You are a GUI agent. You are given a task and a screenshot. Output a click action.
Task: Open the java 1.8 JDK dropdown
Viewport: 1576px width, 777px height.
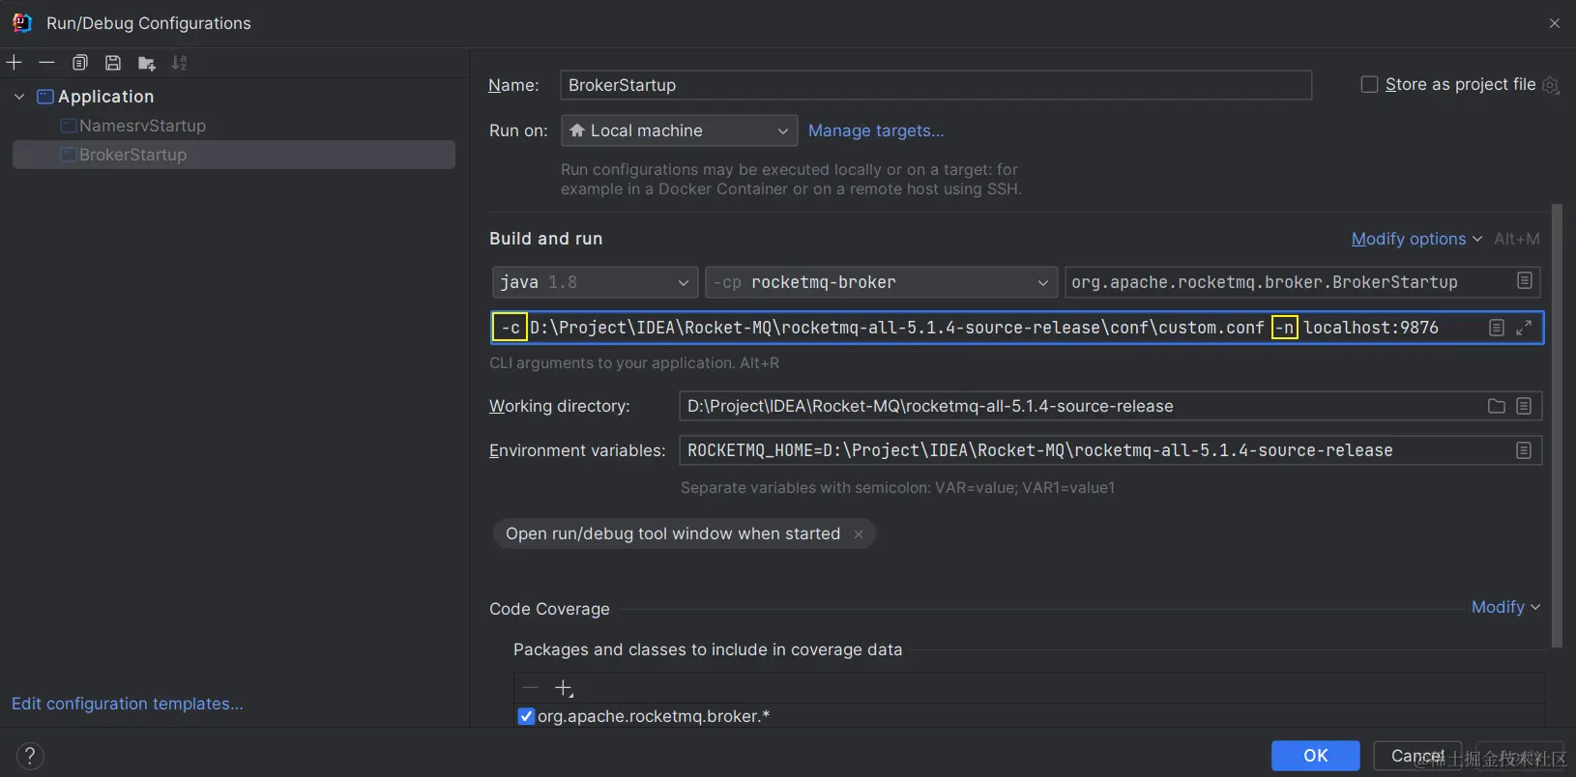click(595, 282)
